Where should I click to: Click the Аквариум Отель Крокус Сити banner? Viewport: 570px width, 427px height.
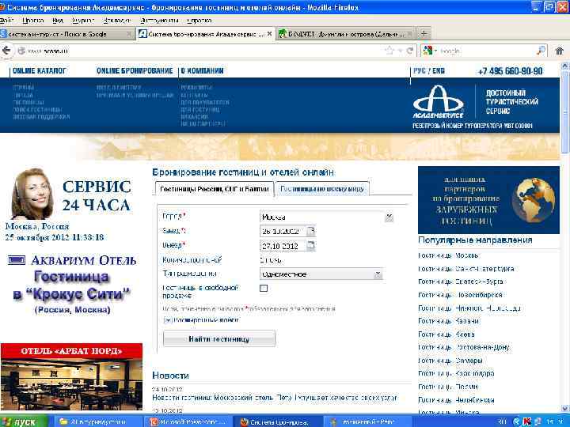tap(71, 284)
